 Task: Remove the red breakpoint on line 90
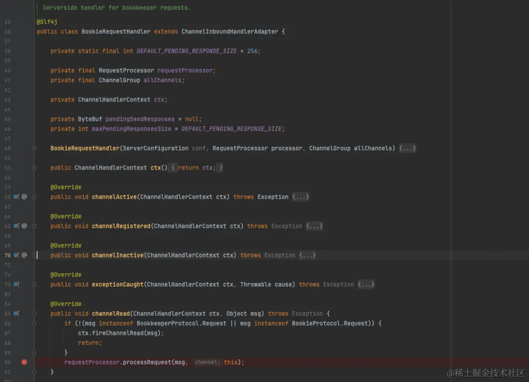click(24, 362)
